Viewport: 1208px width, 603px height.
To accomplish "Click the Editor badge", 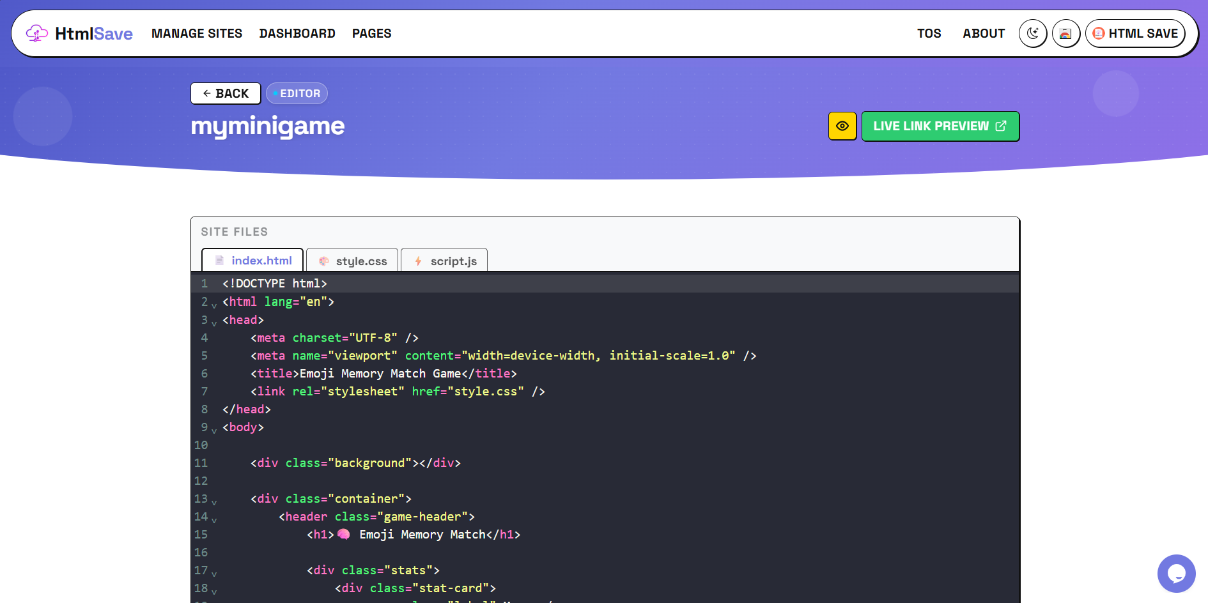I will coord(297,93).
